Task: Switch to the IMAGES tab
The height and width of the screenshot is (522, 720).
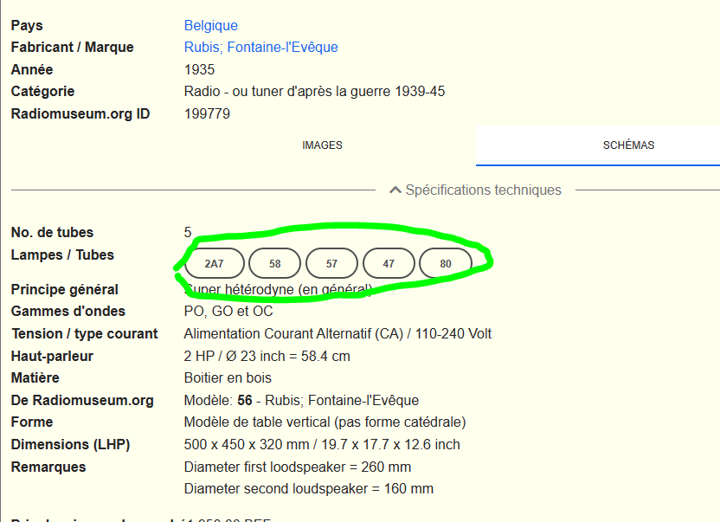Action: pyautogui.click(x=322, y=145)
